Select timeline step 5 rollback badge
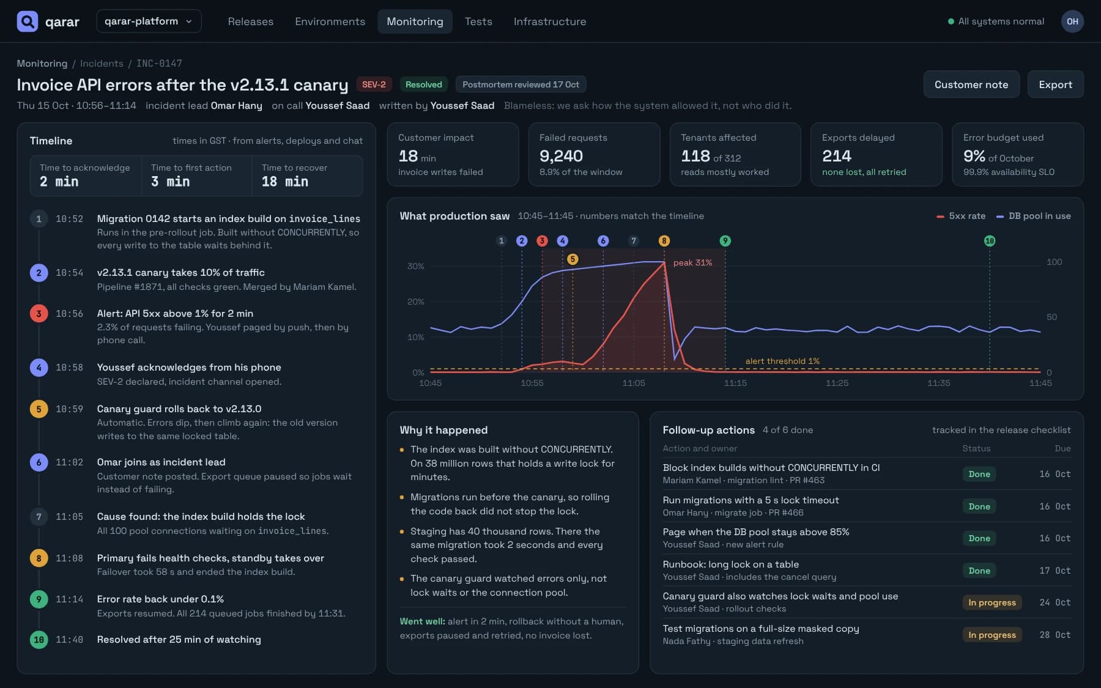The width and height of the screenshot is (1101, 688). coord(39,409)
